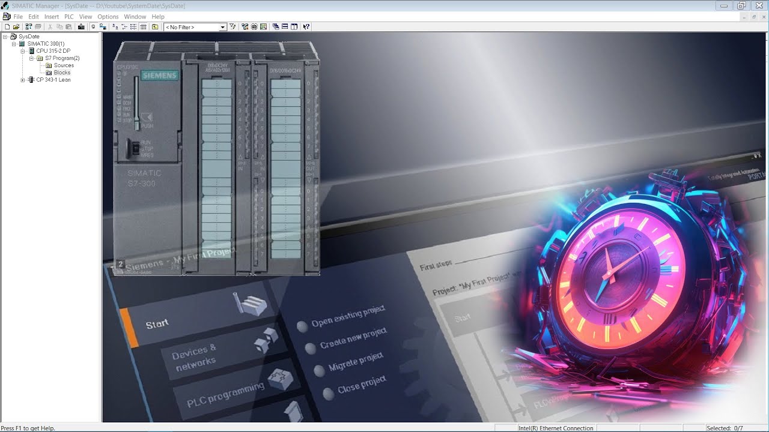The height and width of the screenshot is (432, 769).
Task: Click the Arrange Horizontally windows icon
Action: pyautogui.click(x=285, y=27)
